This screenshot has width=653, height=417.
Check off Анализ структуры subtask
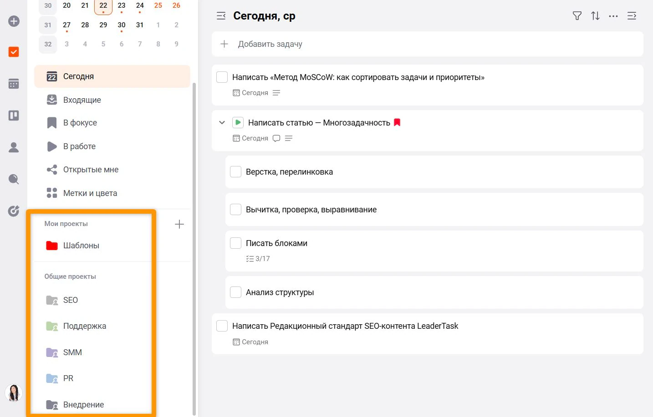click(x=235, y=292)
